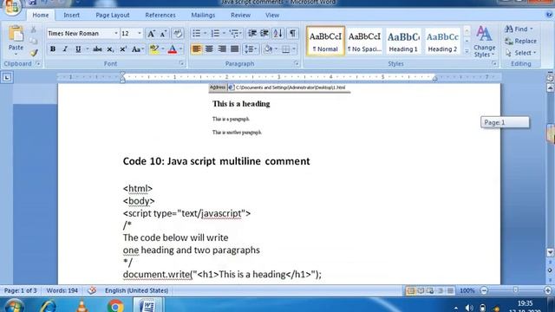The height and width of the screenshot is (312, 555).
Task: Click the Bullets list icon
Action: point(196,34)
